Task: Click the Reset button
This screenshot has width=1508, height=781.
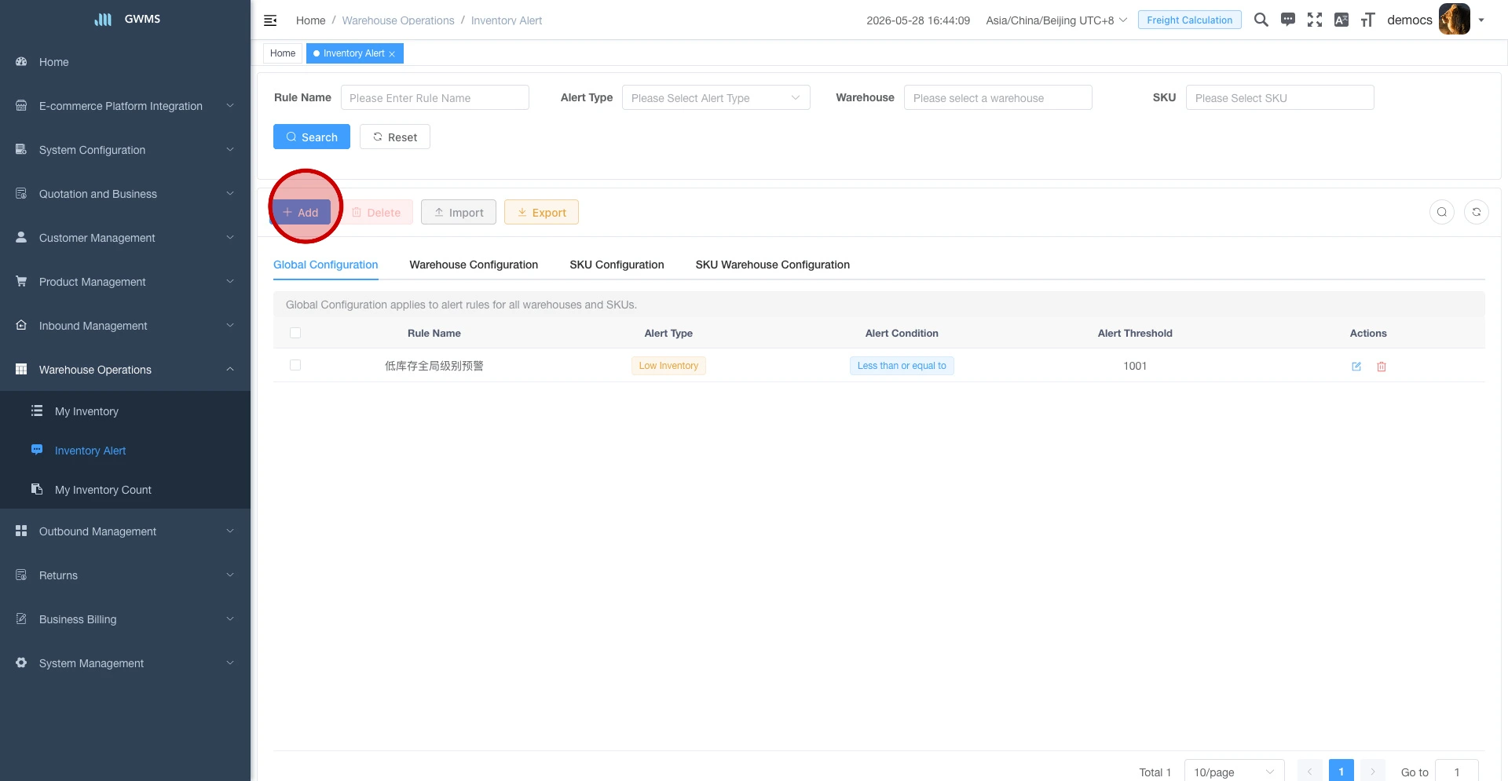Action: point(395,137)
